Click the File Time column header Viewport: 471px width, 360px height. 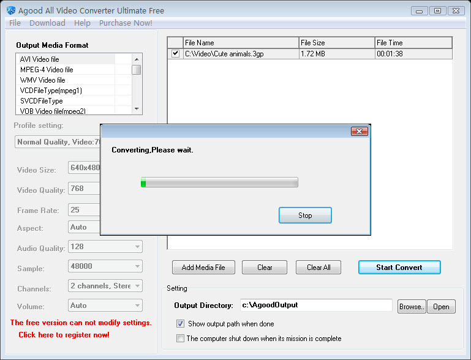pyautogui.click(x=413, y=43)
